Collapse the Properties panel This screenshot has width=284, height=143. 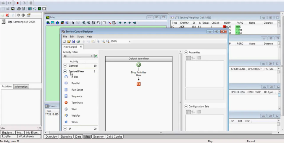coord(186,52)
